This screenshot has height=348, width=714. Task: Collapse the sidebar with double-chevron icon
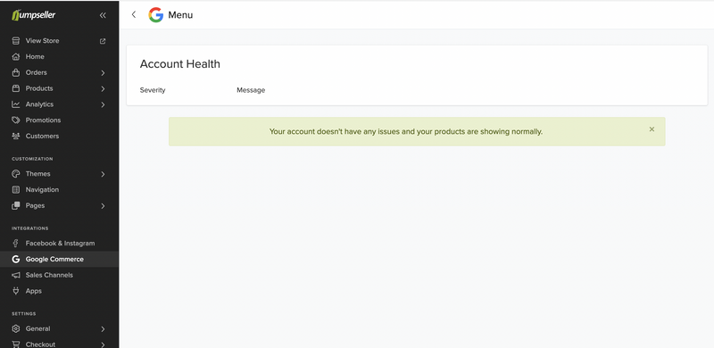tap(103, 15)
